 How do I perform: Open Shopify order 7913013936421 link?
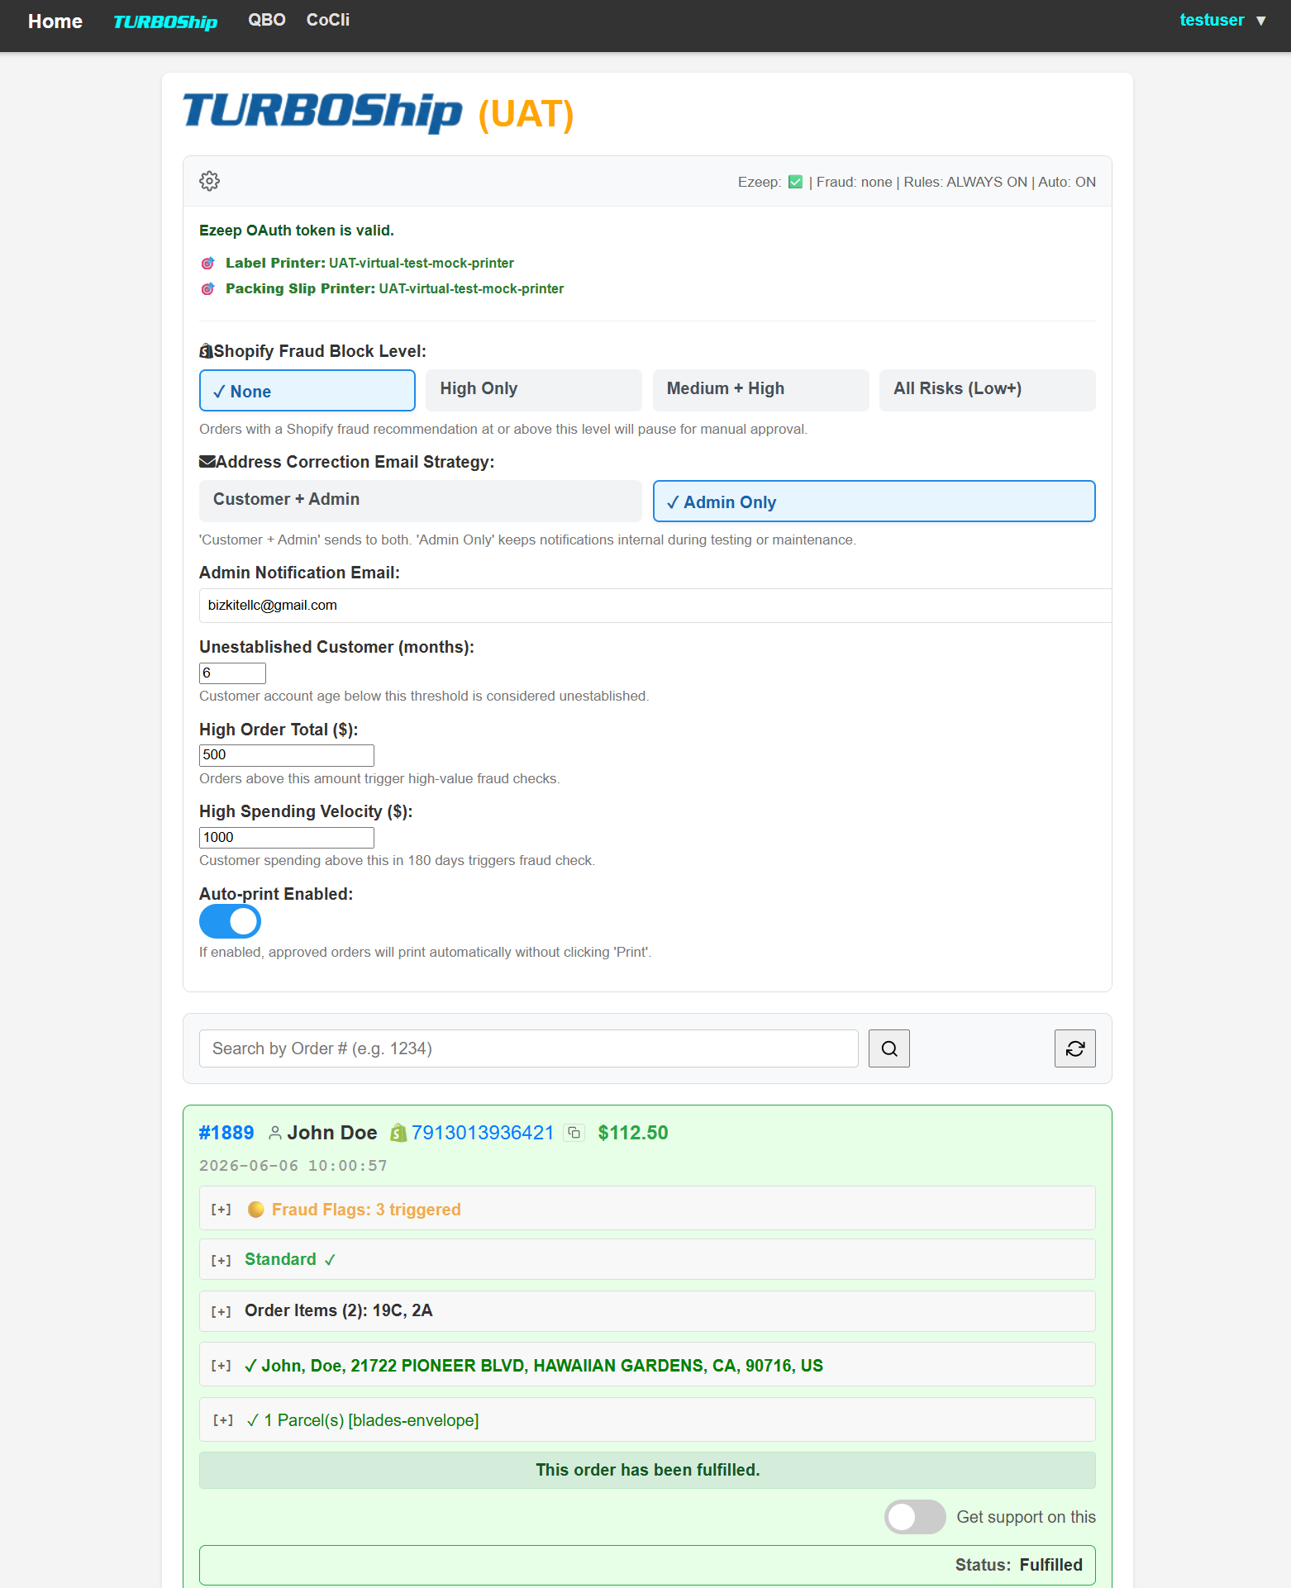click(483, 1133)
